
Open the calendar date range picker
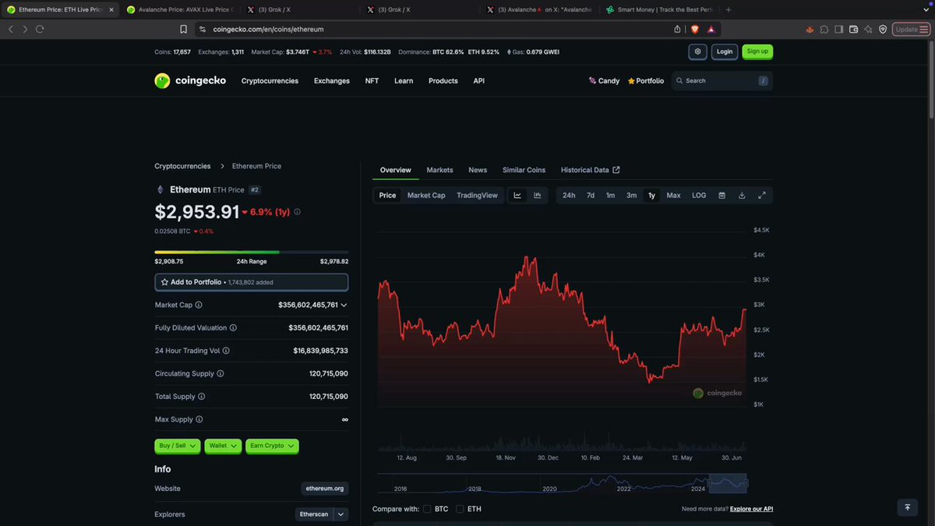pyautogui.click(x=722, y=195)
